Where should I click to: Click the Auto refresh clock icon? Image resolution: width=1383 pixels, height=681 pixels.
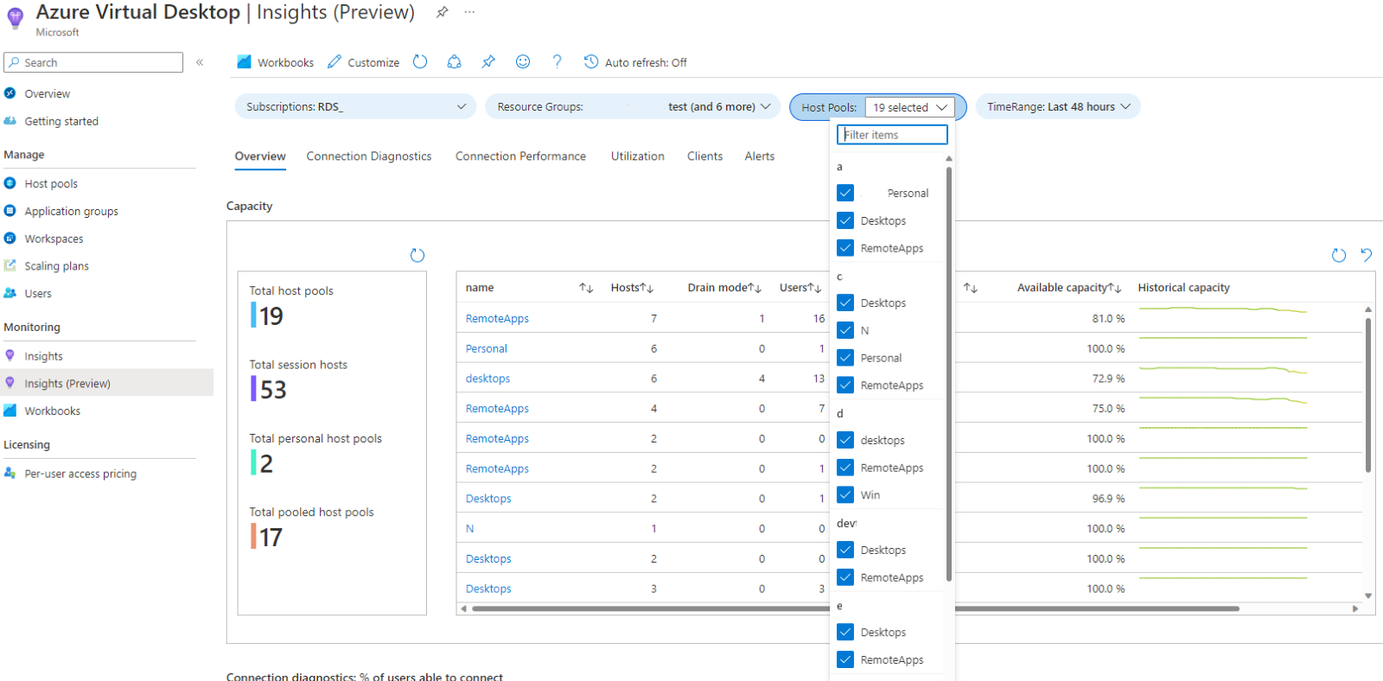(591, 62)
